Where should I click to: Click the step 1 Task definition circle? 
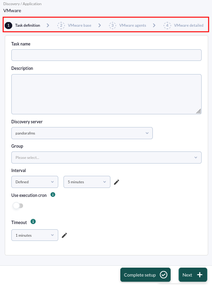(8, 25)
